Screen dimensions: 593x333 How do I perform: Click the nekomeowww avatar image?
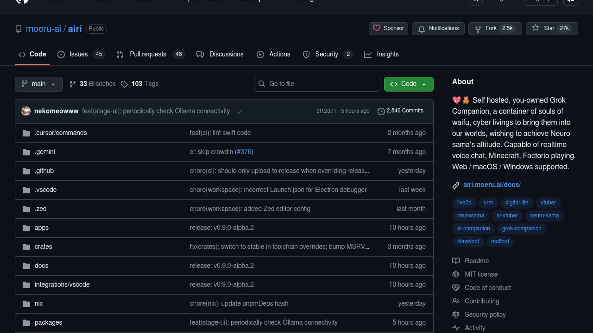(x=26, y=111)
